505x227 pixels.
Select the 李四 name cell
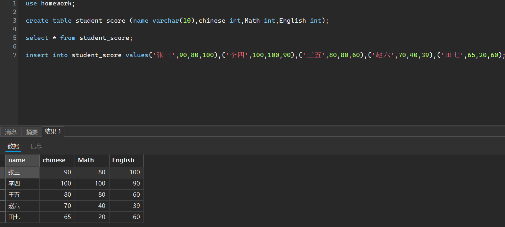22,184
